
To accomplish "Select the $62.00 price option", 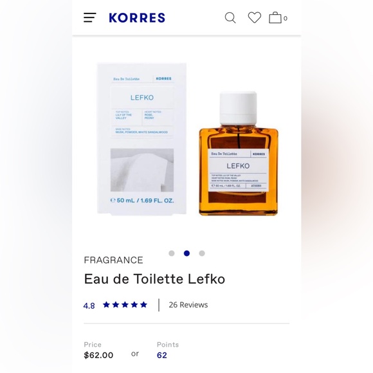I will pyautogui.click(x=98, y=355).
